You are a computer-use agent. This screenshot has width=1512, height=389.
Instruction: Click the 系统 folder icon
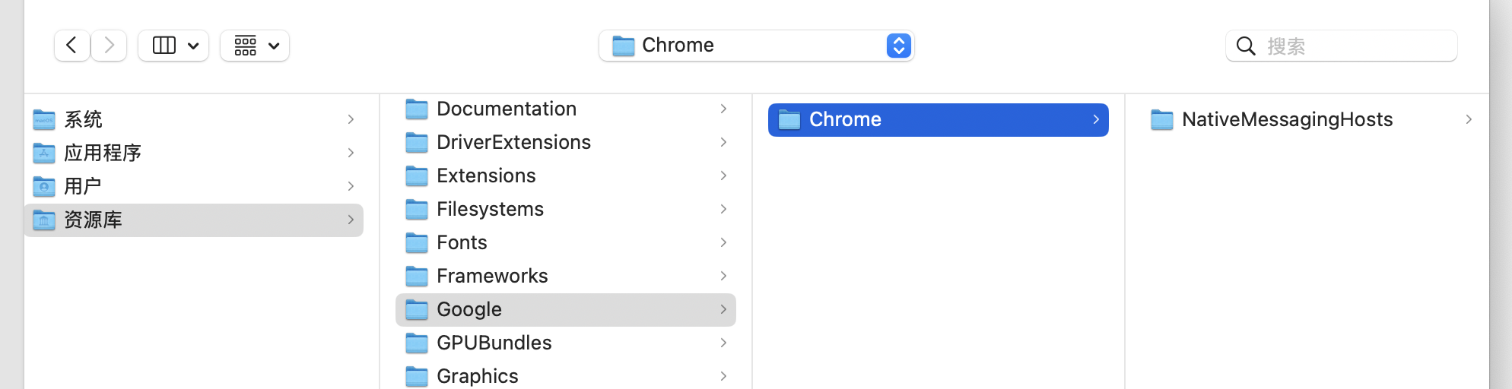(x=44, y=119)
